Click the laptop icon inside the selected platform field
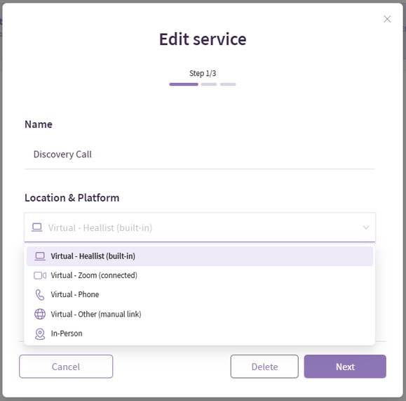The image size is (406, 401). [x=37, y=228]
